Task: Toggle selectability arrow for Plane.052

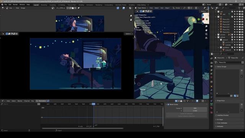Action: pyautogui.click(x=235, y=32)
